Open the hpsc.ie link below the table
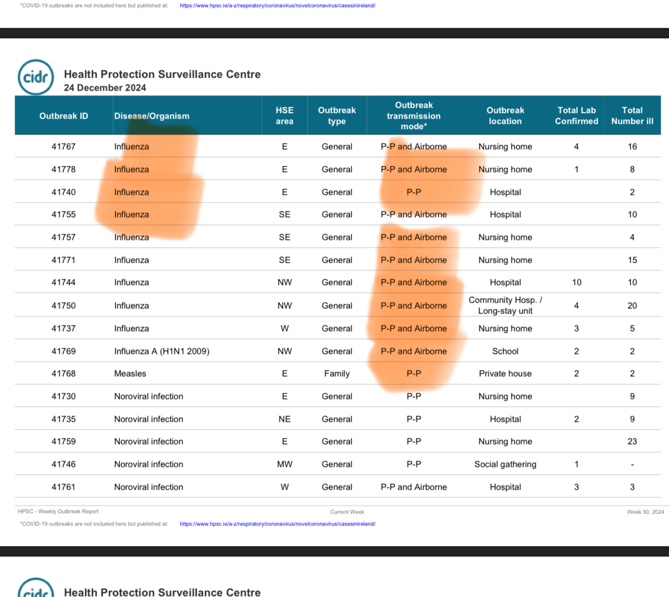This screenshot has width=669, height=597. pyautogui.click(x=277, y=524)
